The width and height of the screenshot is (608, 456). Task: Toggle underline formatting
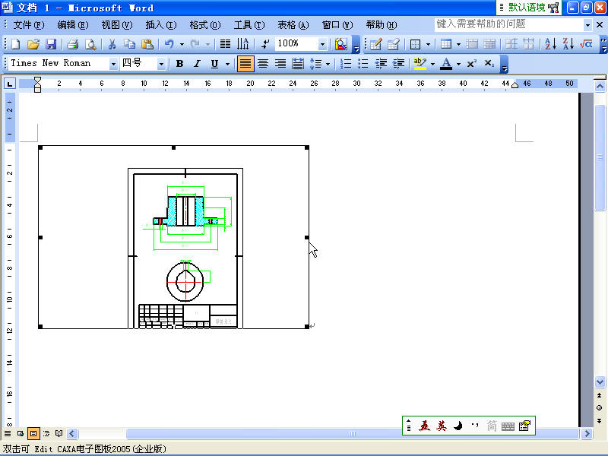[214, 64]
